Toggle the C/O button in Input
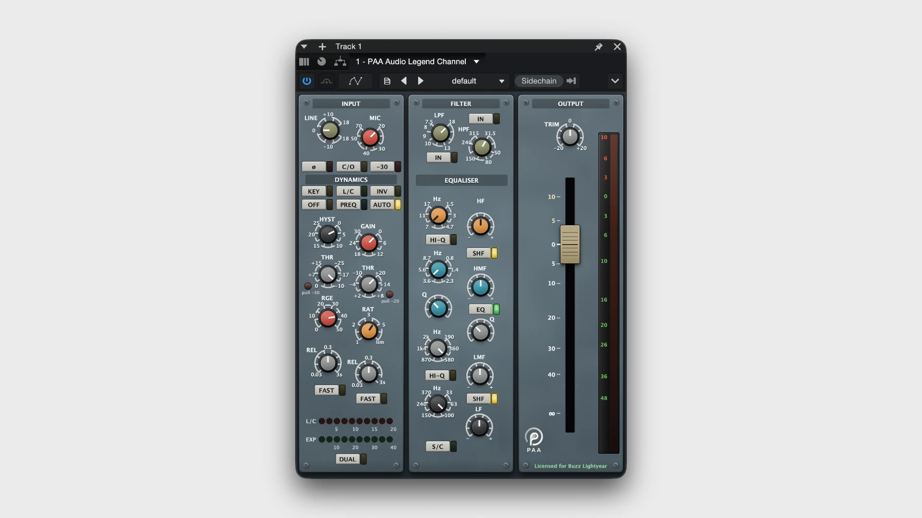 coord(348,167)
